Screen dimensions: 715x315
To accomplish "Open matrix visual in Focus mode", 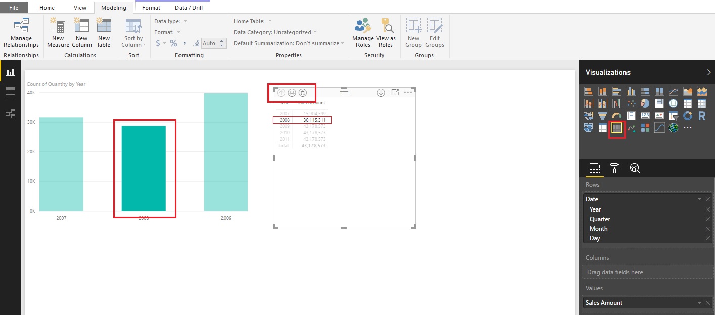I will point(395,92).
